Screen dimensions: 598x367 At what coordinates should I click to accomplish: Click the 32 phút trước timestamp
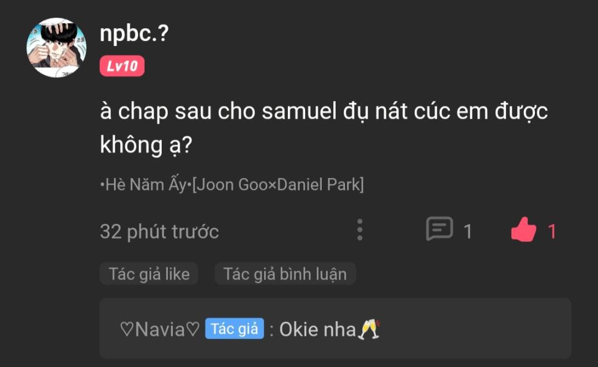pyautogui.click(x=159, y=231)
